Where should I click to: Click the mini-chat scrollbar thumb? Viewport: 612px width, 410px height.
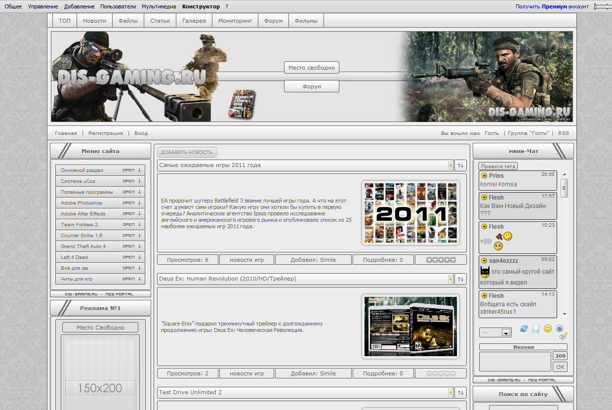point(565,188)
